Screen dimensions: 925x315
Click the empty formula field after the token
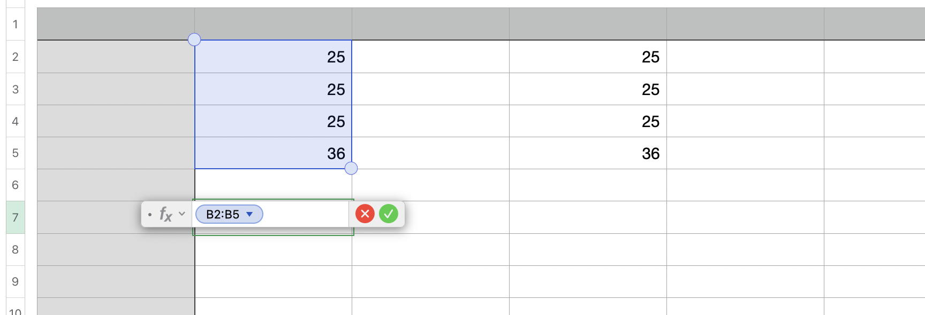(305, 214)
